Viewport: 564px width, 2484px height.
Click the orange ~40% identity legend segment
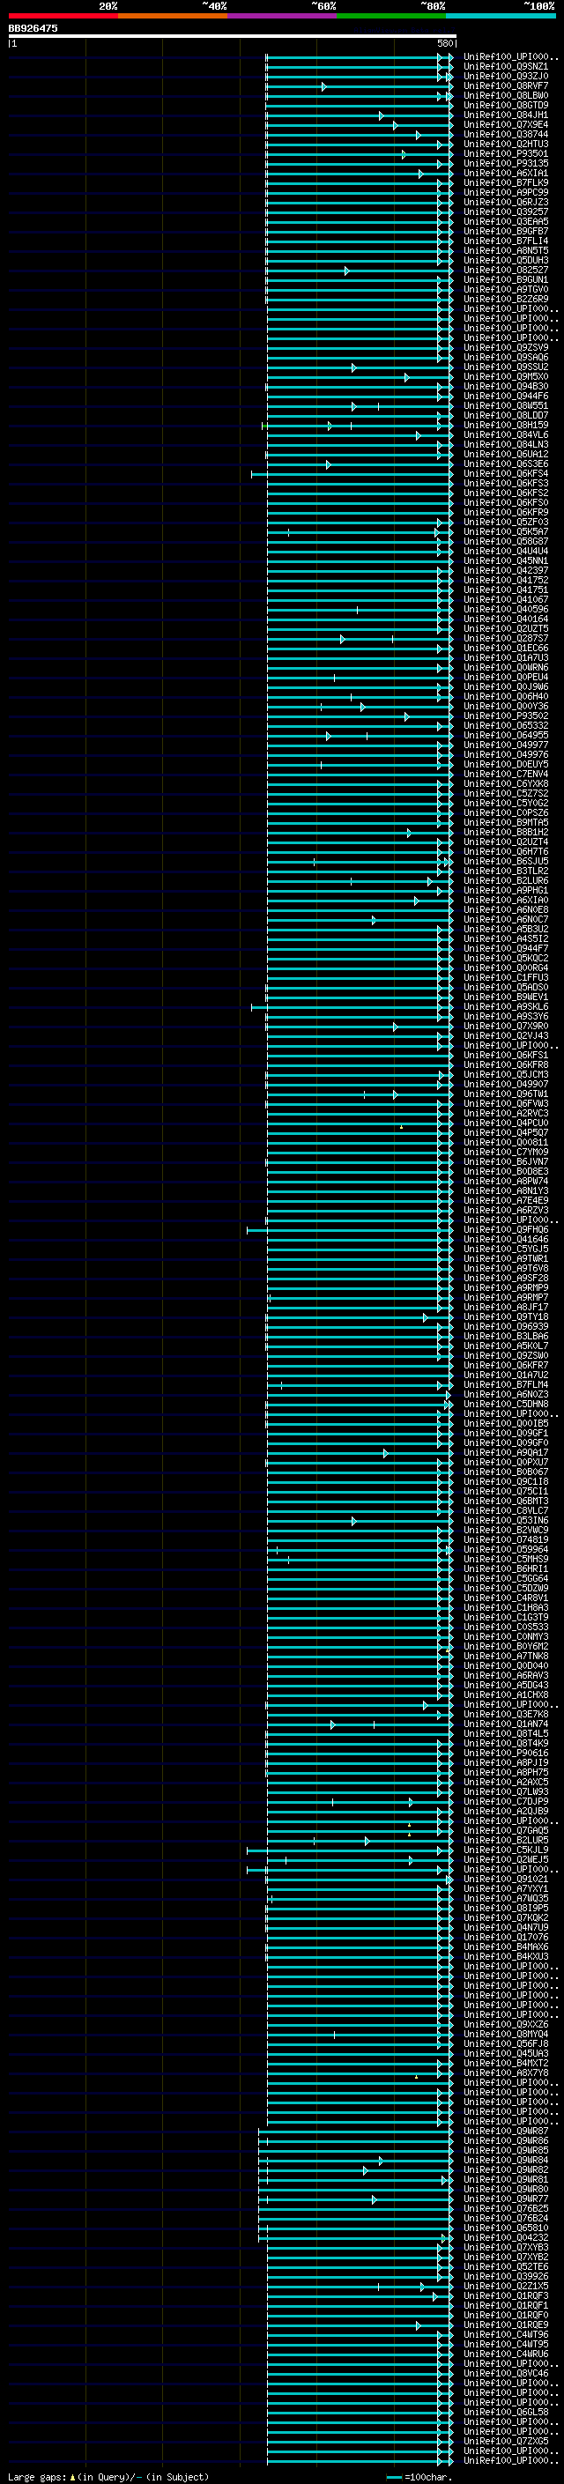pyautogui.click(x=173, y=16)
